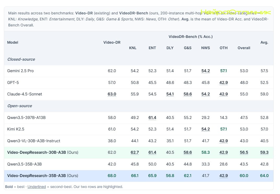280x194 pixels.
Task: Click Video-DeepResearch-35B-A3B's Overall score 60.0
Action: (244, 176)
